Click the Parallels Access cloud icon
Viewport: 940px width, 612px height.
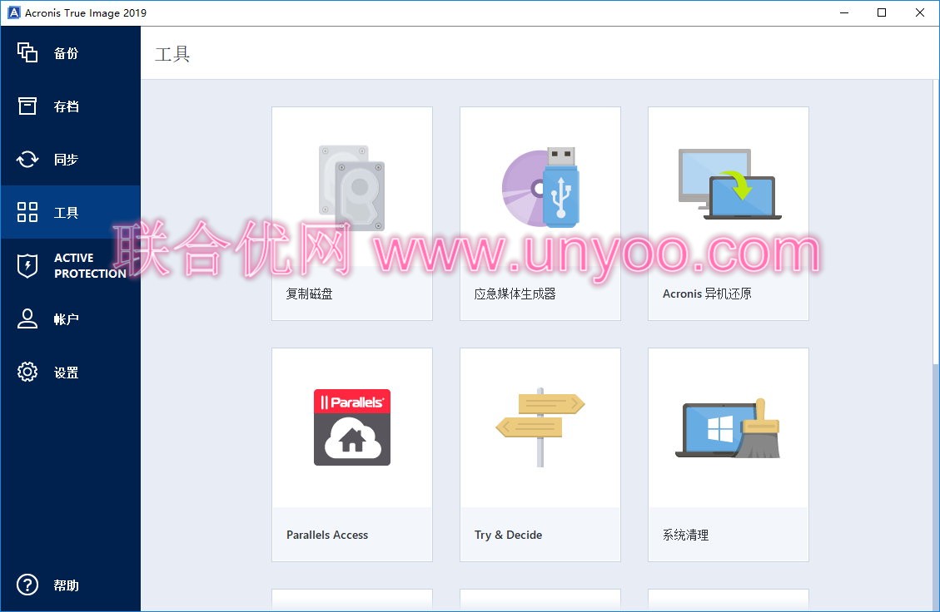click(352, 427)
